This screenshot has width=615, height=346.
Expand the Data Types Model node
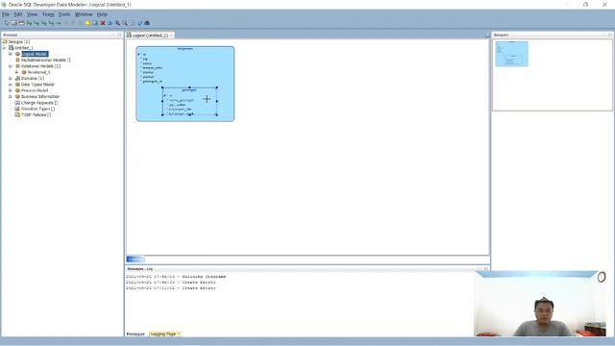click(x=11, y=85)
